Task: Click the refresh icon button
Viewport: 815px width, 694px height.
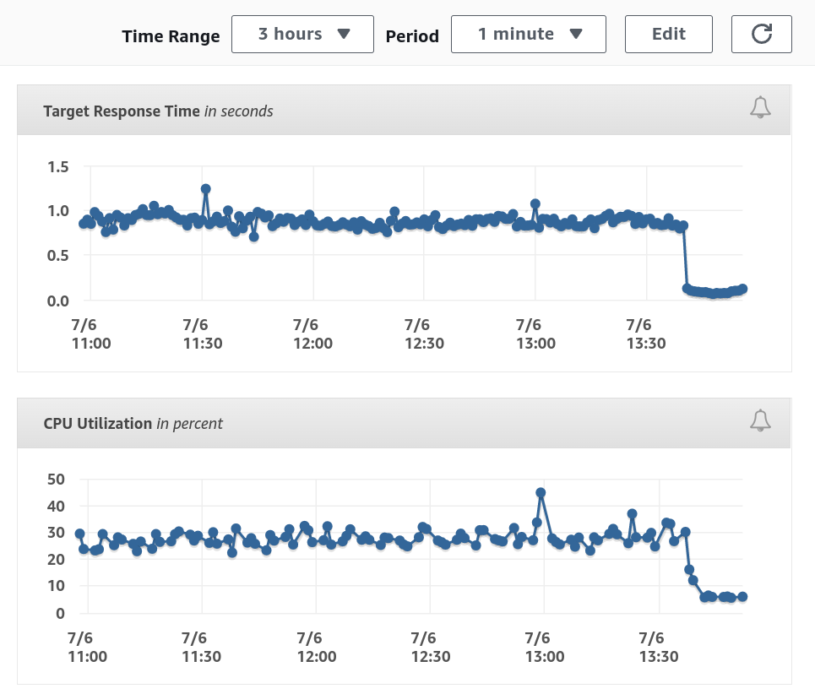Action: point(761,34)
